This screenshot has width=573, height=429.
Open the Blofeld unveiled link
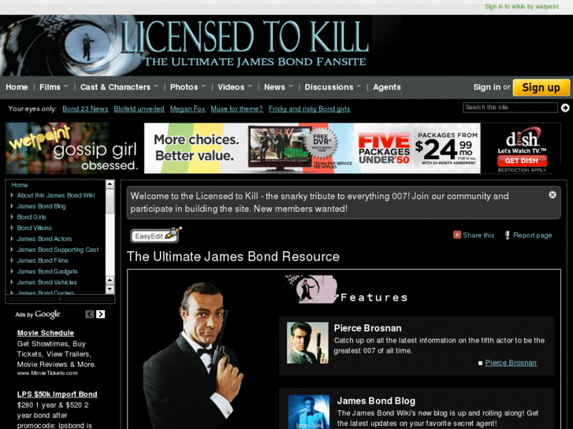pos(139,109)
